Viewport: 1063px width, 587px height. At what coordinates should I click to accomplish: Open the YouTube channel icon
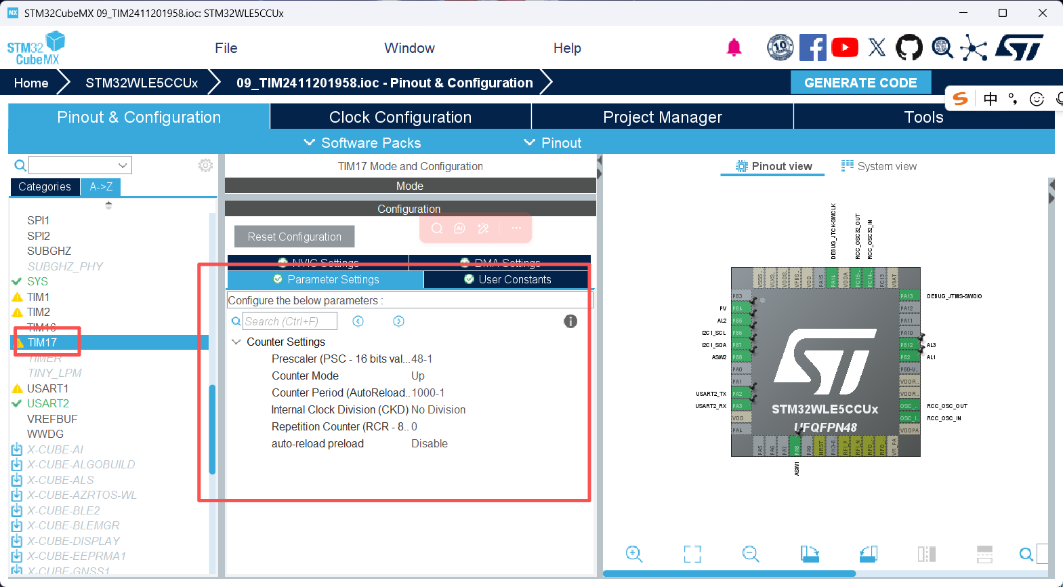[844, 47]
